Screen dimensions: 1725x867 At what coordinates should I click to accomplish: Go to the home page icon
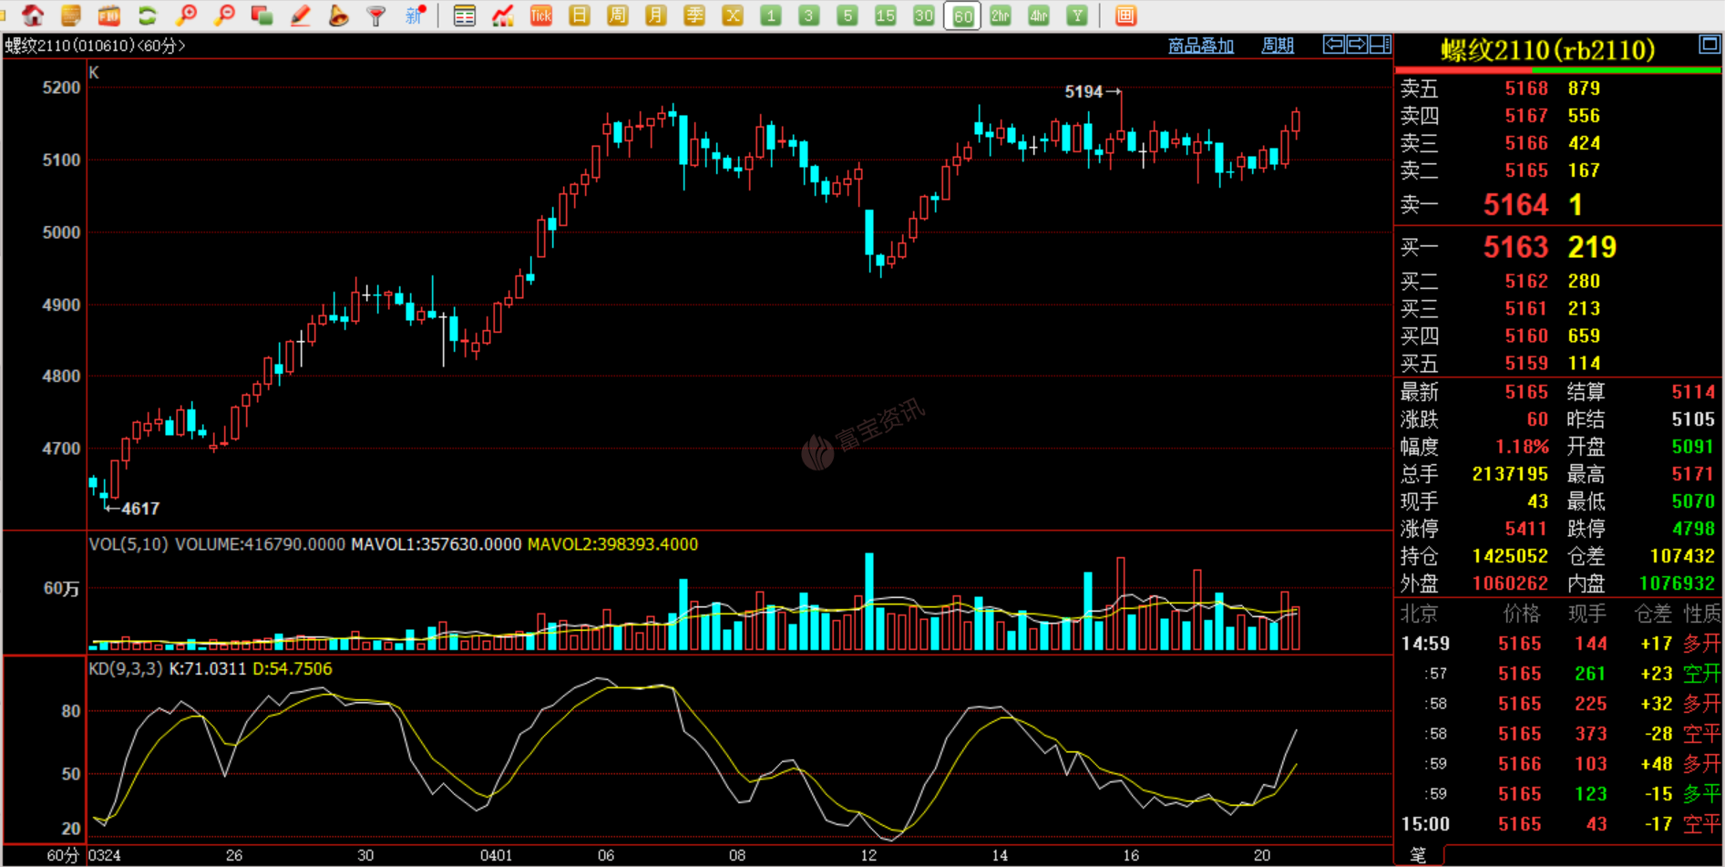coord(33,15)
